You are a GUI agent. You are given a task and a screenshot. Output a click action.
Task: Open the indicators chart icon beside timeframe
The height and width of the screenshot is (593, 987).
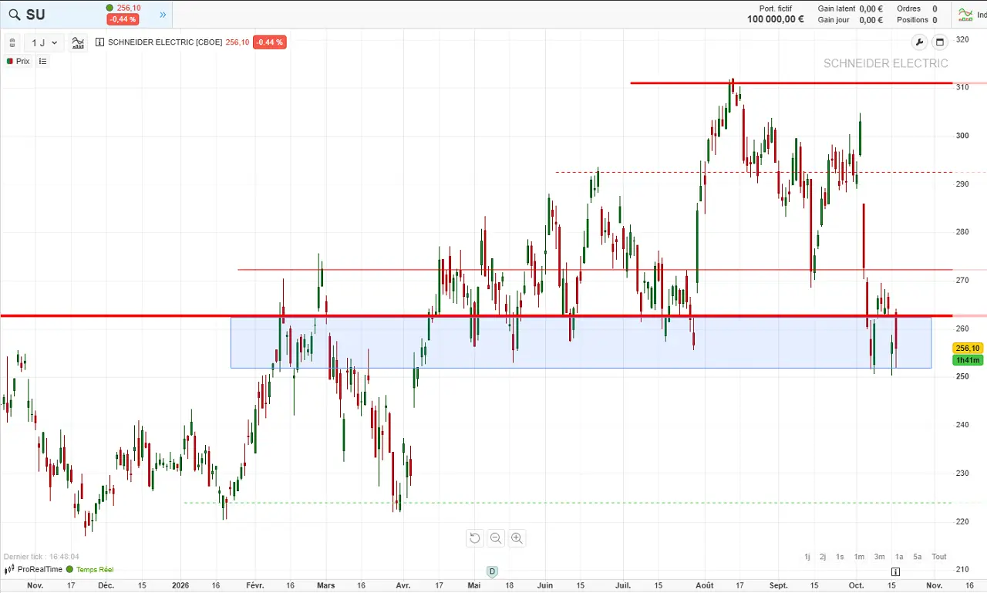point(78,42)
